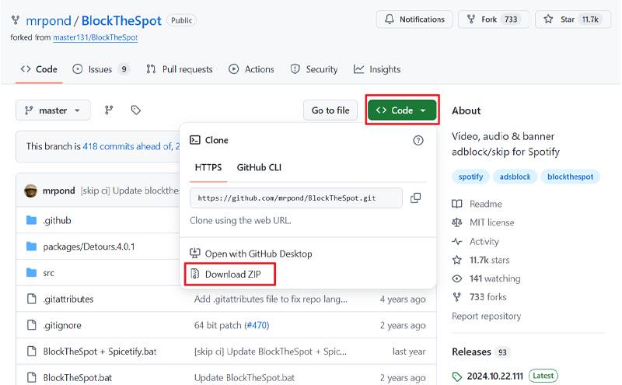Click the .gitignore file icon
622x385 pixels.
click(x=31, y=325)
